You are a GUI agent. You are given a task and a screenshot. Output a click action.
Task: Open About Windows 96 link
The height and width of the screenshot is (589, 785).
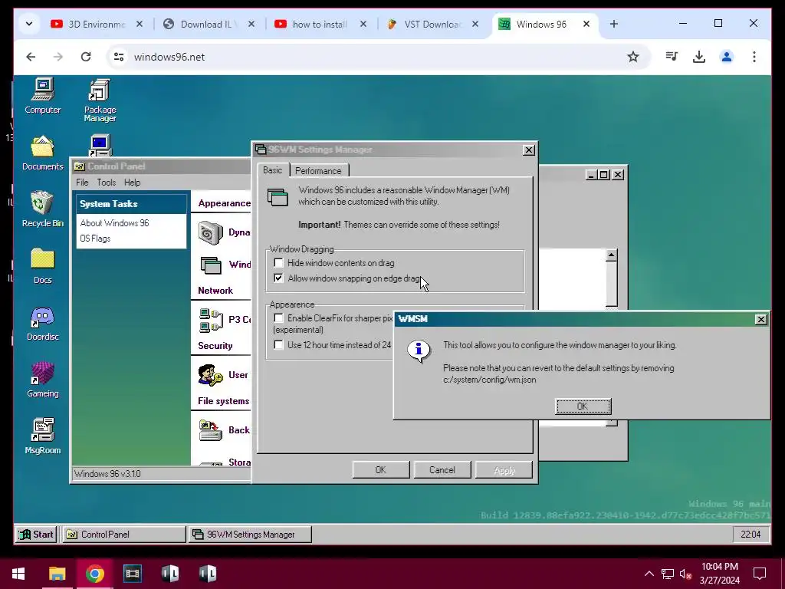pos(115,223)
